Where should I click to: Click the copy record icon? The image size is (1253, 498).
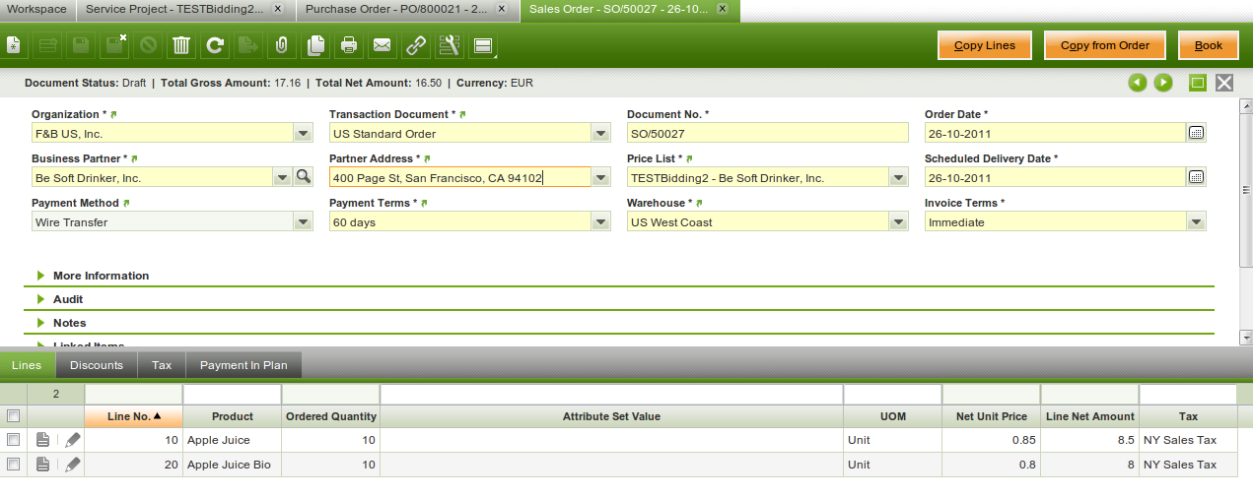(315, 45)
